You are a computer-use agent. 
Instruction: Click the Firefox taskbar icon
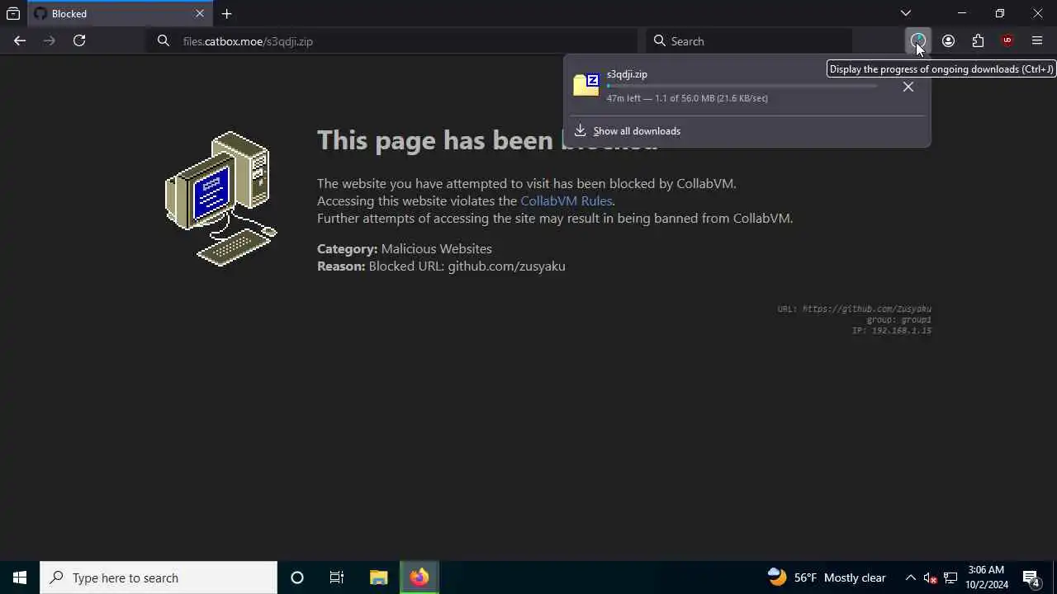(x=419, y=577)
